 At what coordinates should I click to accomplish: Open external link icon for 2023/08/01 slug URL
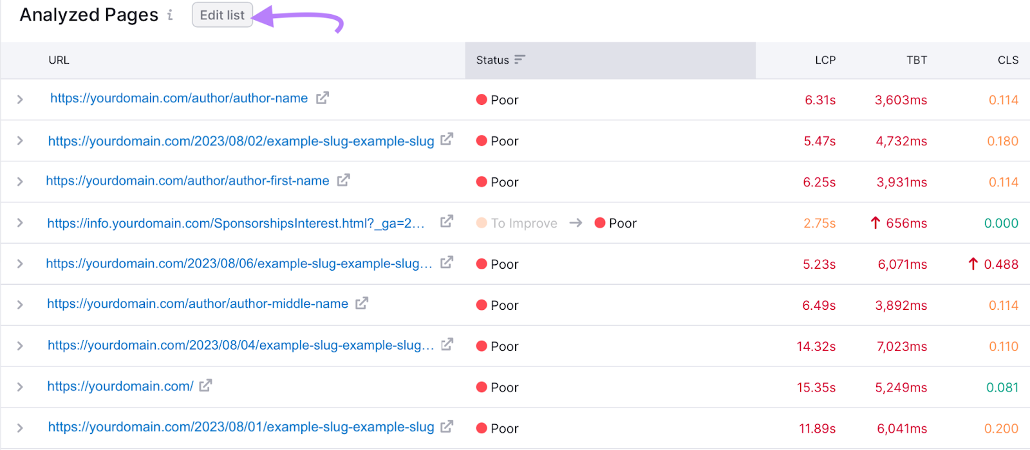pyautogui.click(x=447, y=426)
